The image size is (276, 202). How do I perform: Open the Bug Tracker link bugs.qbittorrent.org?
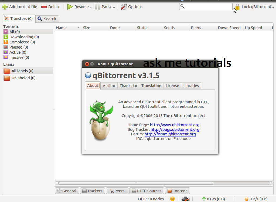(x=175, y=129)
